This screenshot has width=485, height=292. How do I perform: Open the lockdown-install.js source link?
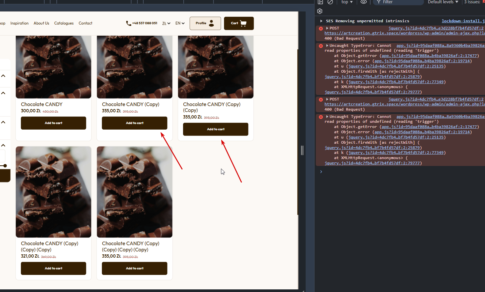pyautogui.click(x=463, y=21)
